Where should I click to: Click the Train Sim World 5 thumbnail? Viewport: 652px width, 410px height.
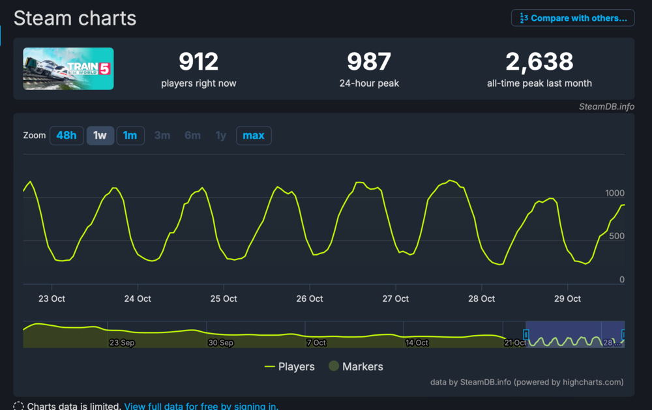coord(68,68)
